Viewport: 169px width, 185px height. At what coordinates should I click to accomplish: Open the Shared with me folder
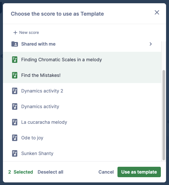pos(82,44)
